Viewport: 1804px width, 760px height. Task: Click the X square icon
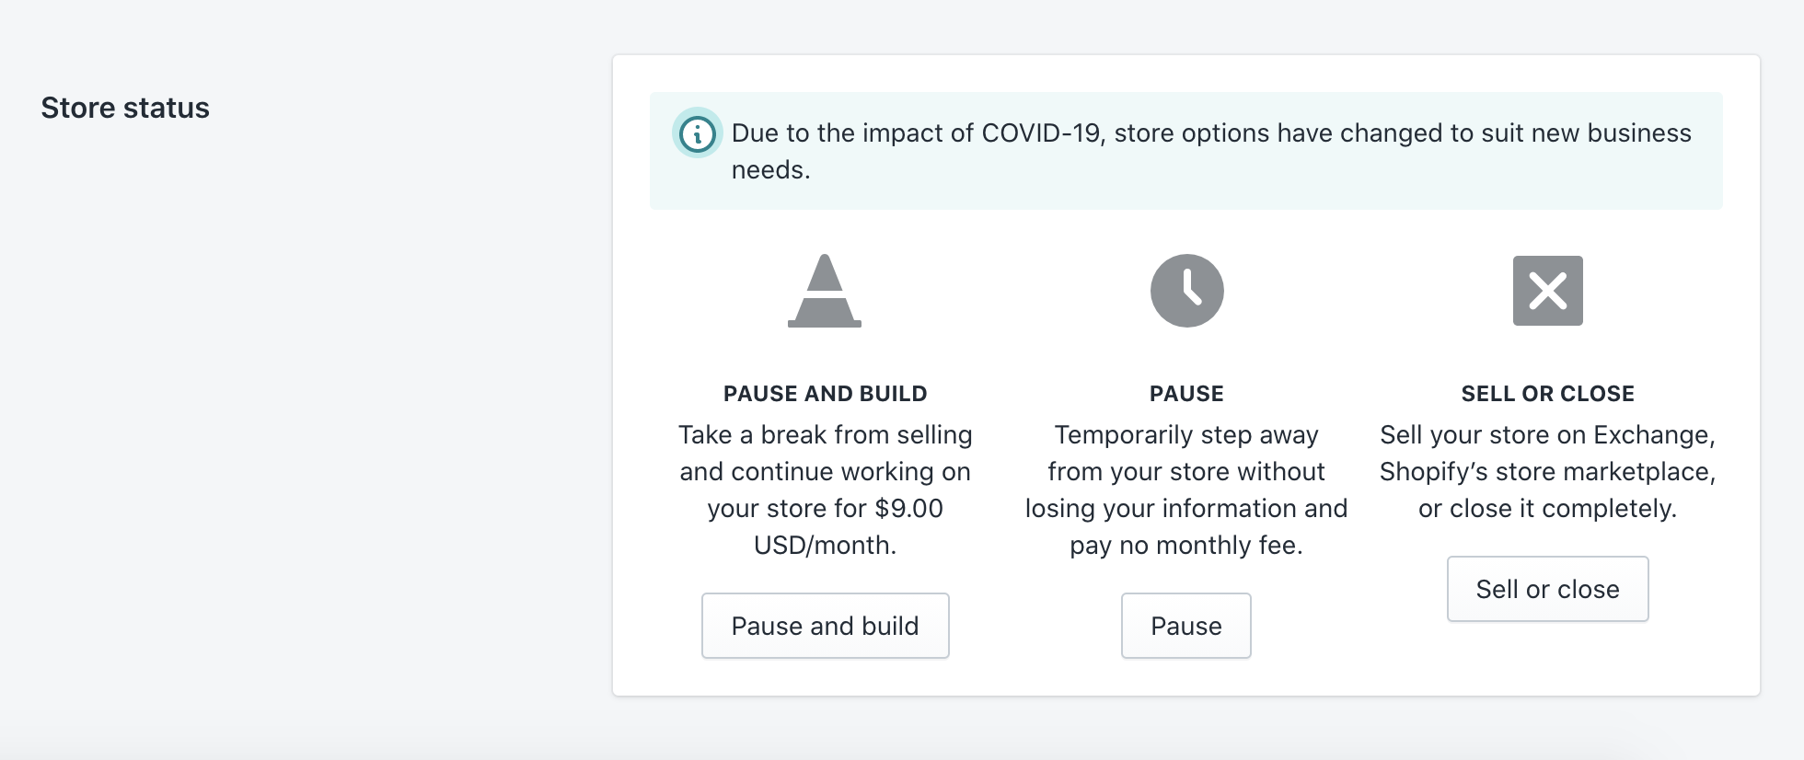(1547, 291)
